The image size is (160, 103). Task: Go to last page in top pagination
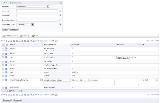point(38,41)
